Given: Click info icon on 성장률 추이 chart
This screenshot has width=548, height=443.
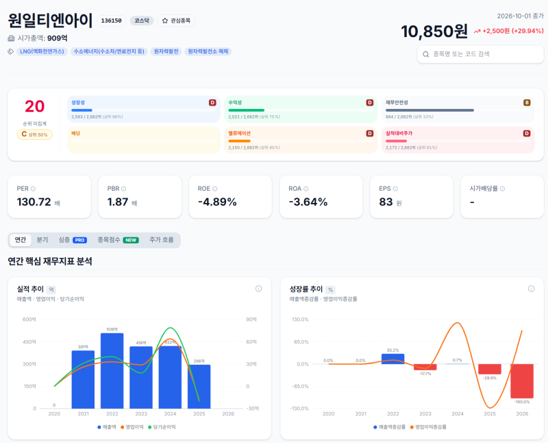Looking at the screenshot, I should click(532, 289).
